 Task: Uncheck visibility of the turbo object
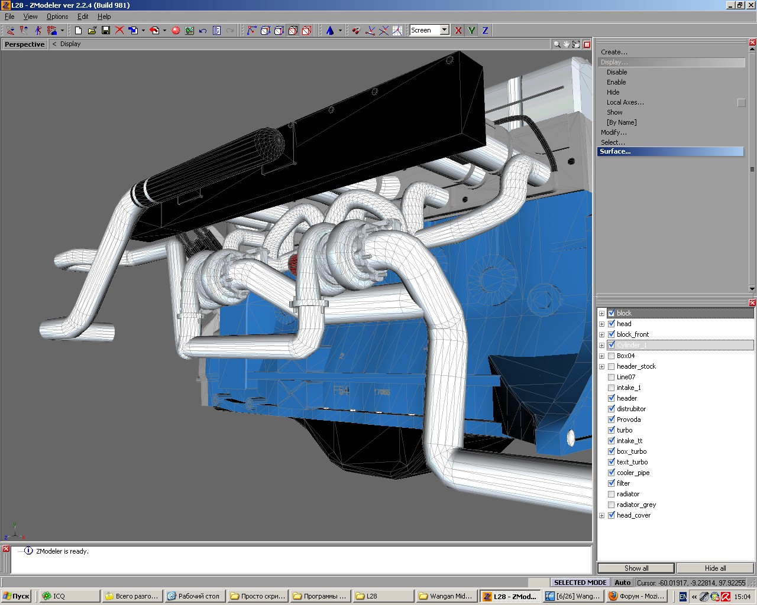(x=612, y=430)
